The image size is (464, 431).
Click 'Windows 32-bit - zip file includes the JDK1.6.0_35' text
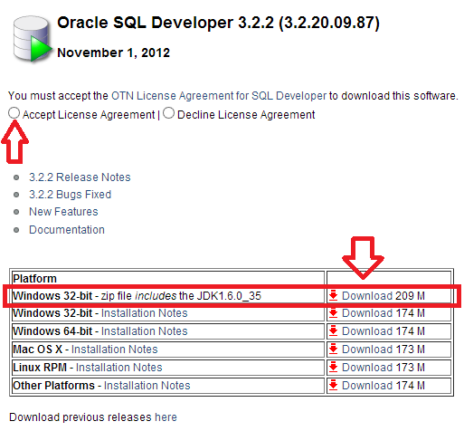[x=137, y=296]
